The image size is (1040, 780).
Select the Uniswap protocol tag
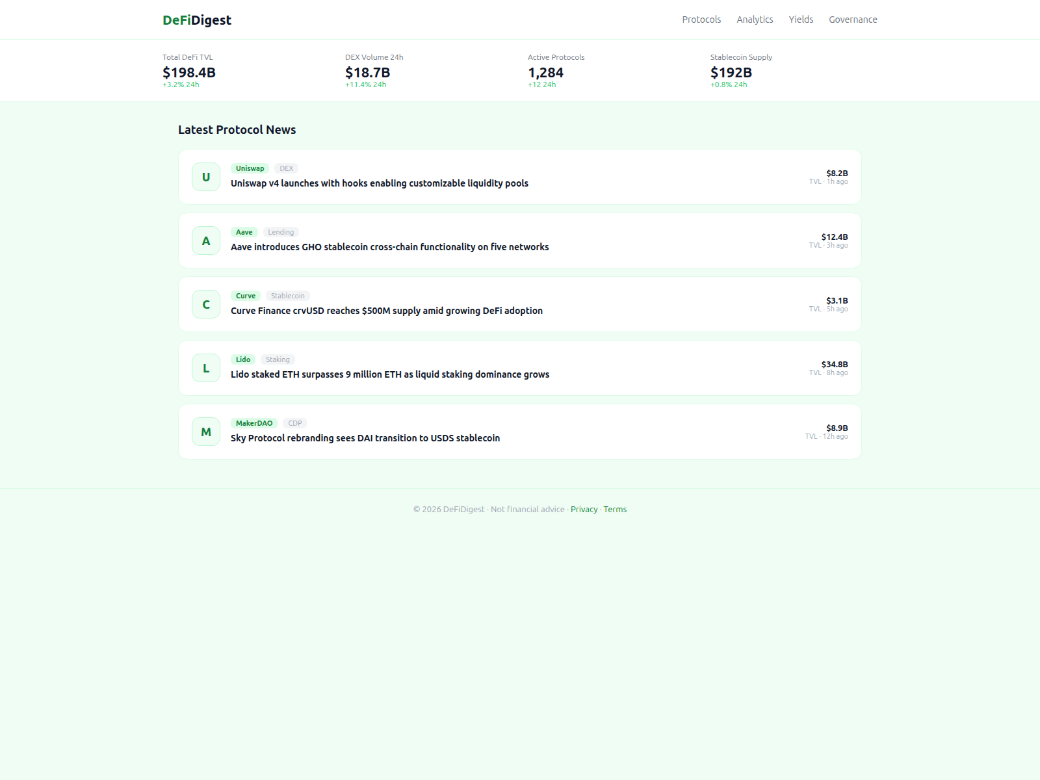coord(250,168)
